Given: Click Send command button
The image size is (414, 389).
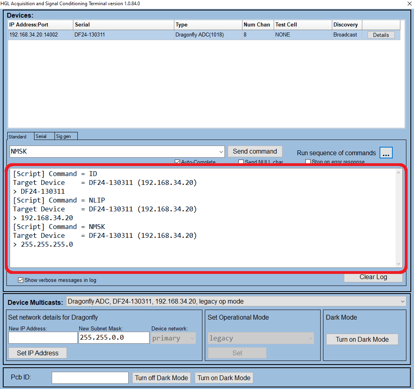Looking at the screenshot, I should point(255,152).
